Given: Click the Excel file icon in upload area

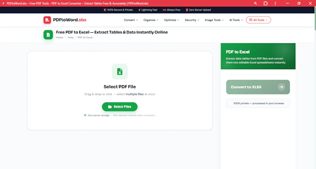Looking at the screenshot, I should click(x=120, y=72).
